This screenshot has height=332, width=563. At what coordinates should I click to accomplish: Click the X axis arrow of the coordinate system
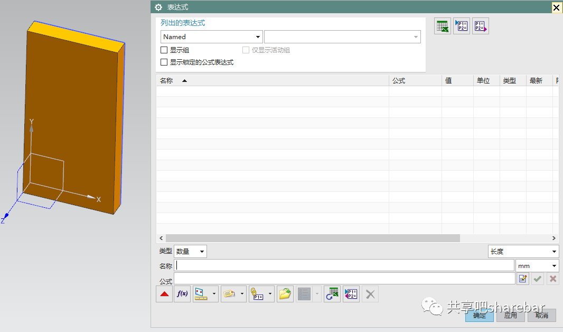[x=91, y=197]
